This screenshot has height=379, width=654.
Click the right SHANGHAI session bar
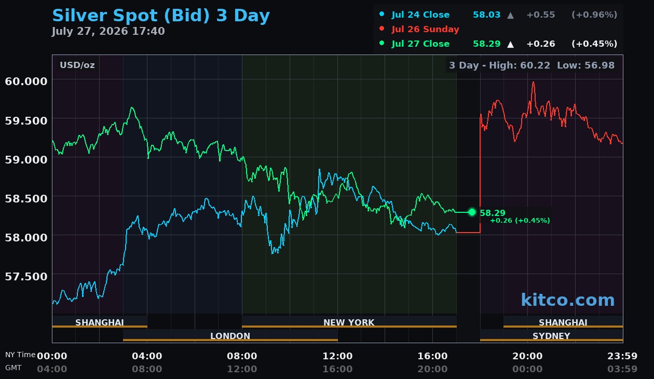pyautogui.click(x=563, y=322)
